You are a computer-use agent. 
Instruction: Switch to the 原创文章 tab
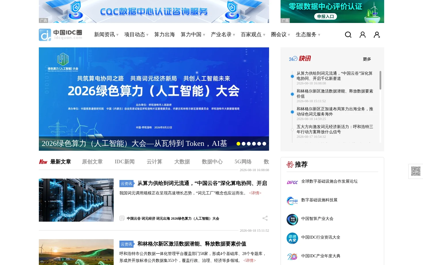click(92, 162)
